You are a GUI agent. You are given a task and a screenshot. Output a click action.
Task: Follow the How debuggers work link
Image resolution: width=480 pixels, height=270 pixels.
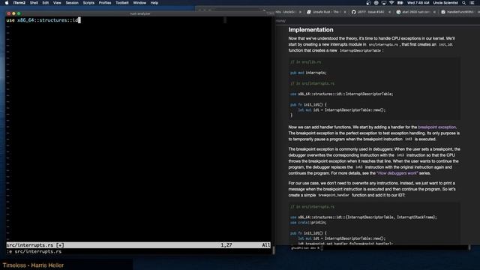[397, 173]
